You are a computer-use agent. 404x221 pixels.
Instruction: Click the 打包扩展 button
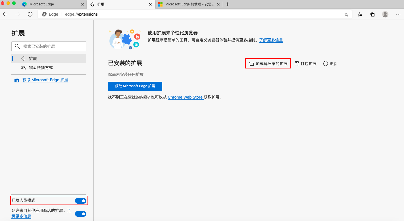point(305,64)
